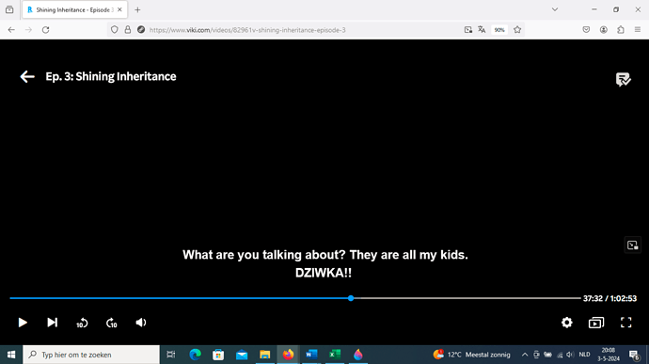Switch to Excel on the taskbar

(x=335, y=355)
